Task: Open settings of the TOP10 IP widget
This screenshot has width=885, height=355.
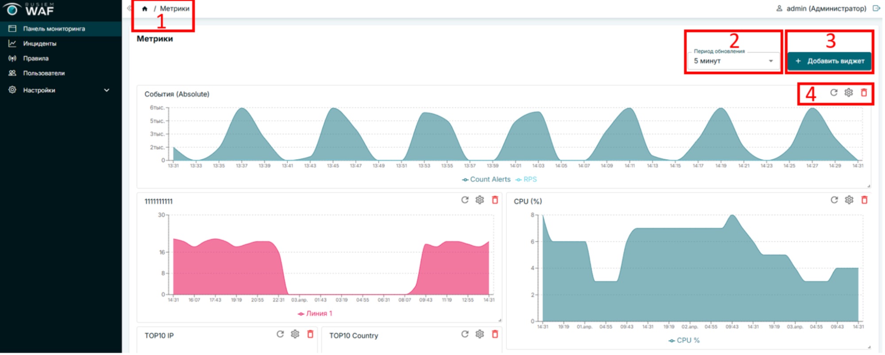Action: (x=295, y=334)
